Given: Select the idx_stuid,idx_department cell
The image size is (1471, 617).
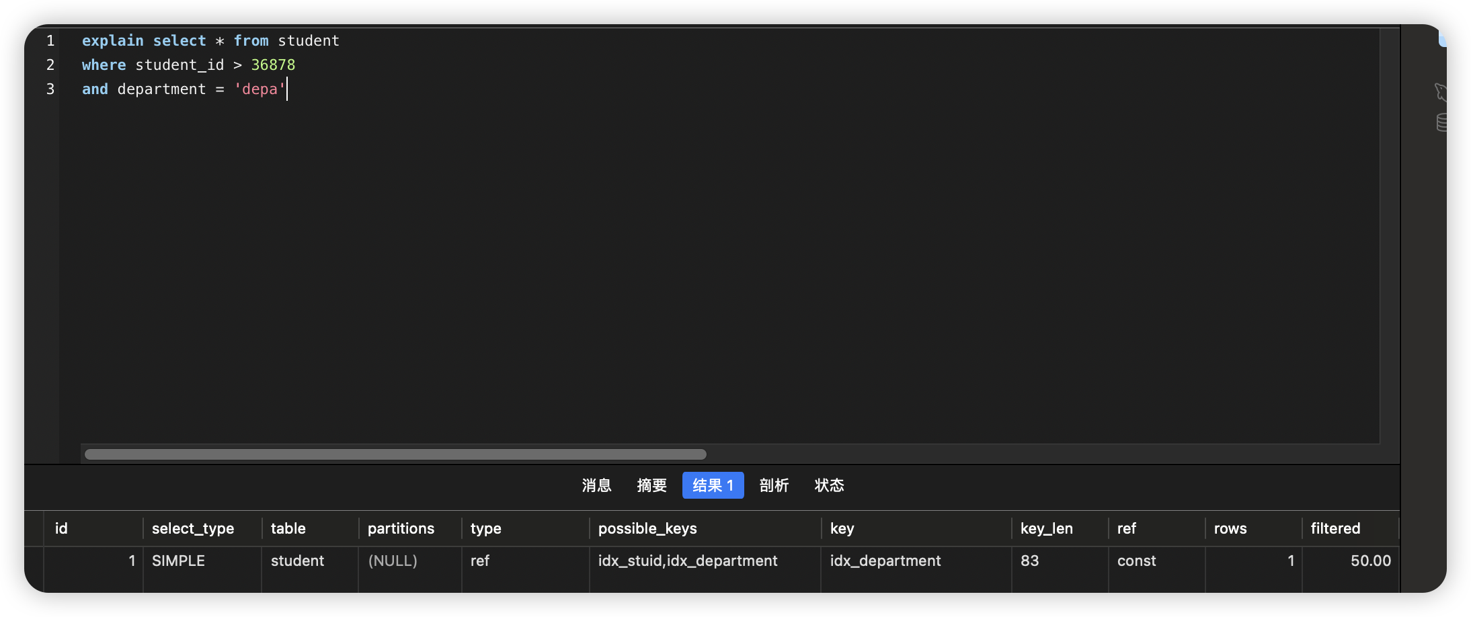Looking at the screenshot, I should (x=705, y=561).
